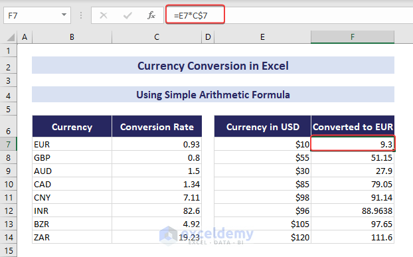
Task: Click the 'Currency Conversion in Excel' title cell
Action: pyautogui.click(x=213, y=65)
